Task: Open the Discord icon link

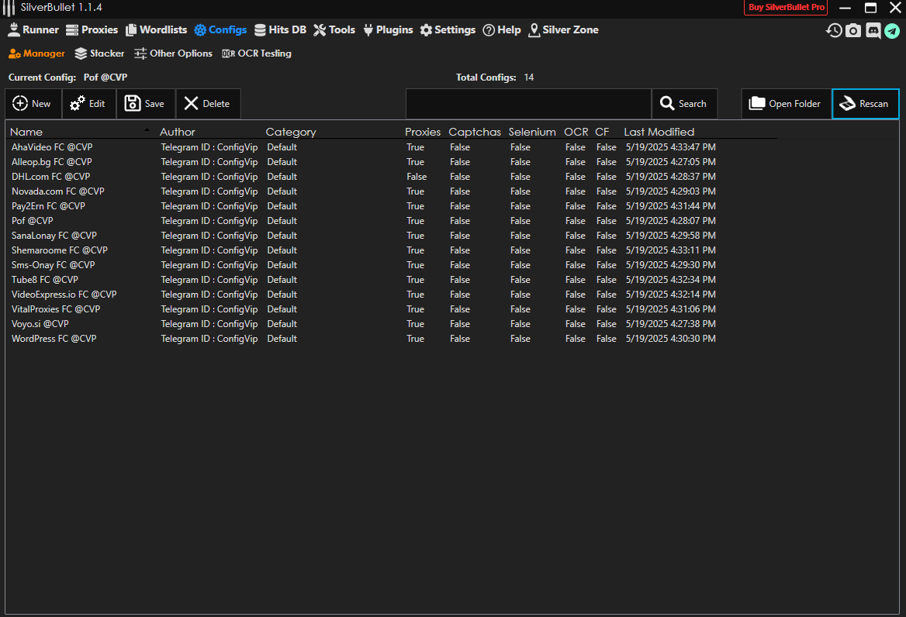Action: click(x=873, y=30)
